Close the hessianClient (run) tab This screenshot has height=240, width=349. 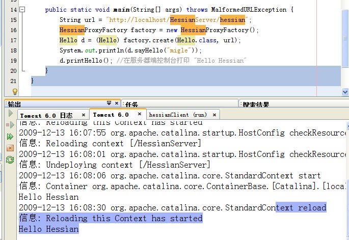point(214,115)
